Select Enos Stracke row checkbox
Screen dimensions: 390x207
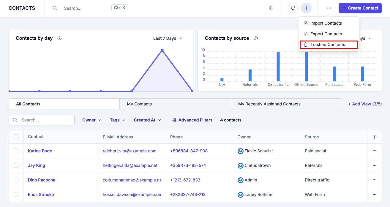point(16,195)
